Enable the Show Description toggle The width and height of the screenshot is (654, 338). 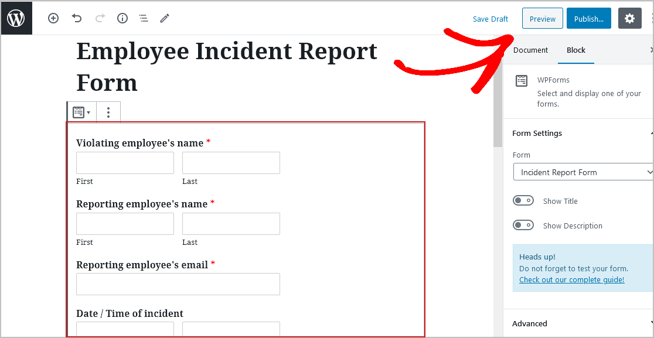click(x=523, y=226)
